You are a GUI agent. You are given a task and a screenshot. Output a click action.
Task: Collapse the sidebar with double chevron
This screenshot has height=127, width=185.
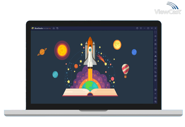click(155, 28)
